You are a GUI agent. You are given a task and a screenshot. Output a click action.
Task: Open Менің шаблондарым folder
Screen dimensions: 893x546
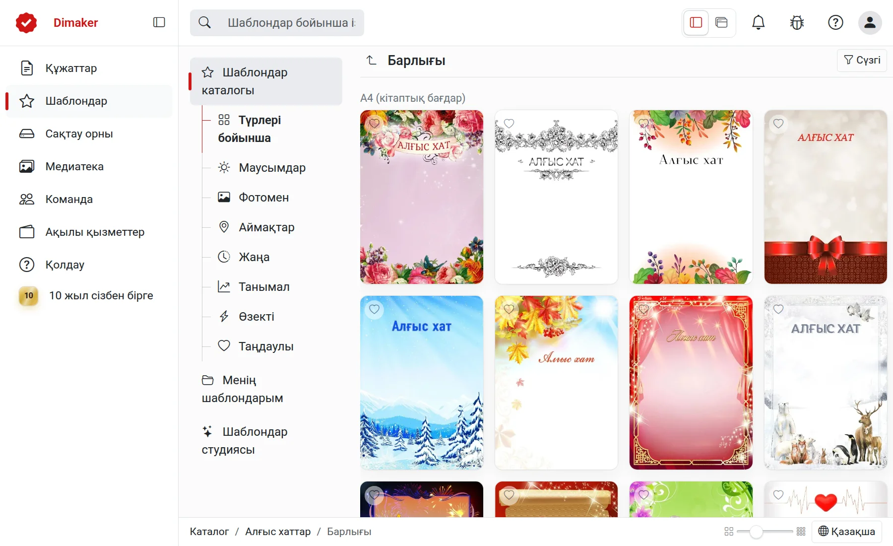pyautogui.click(x=266, y=389)
